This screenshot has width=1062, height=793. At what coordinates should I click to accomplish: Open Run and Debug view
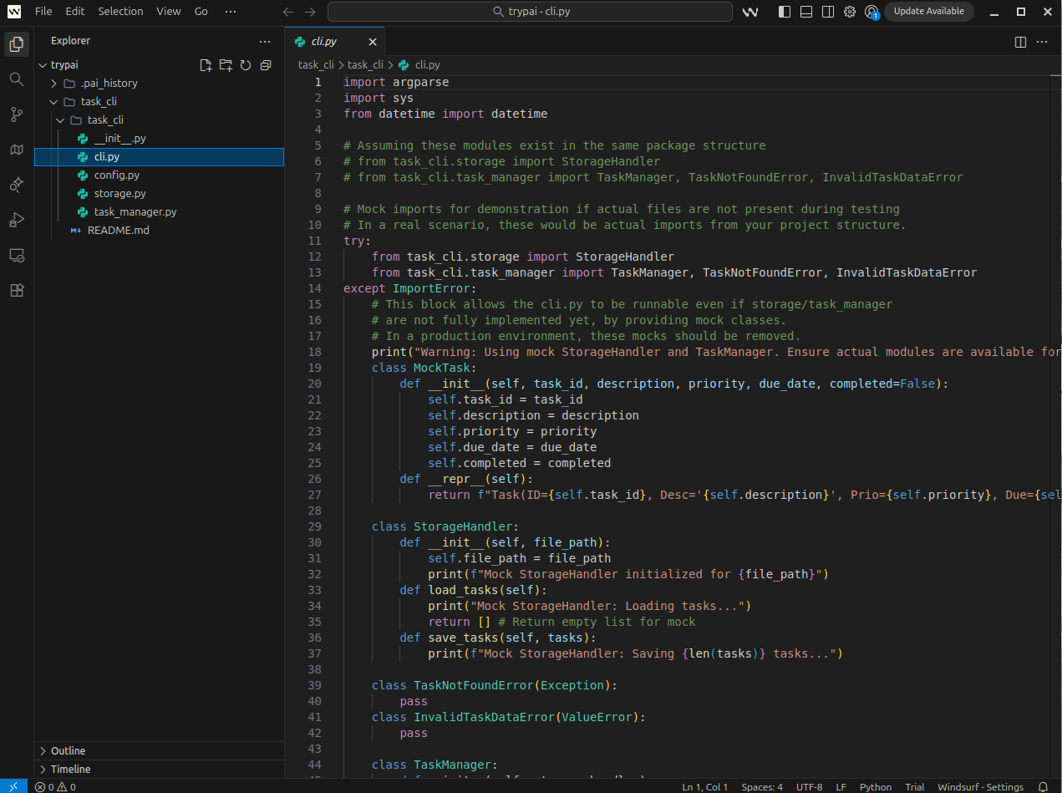[x=16, y=220]
